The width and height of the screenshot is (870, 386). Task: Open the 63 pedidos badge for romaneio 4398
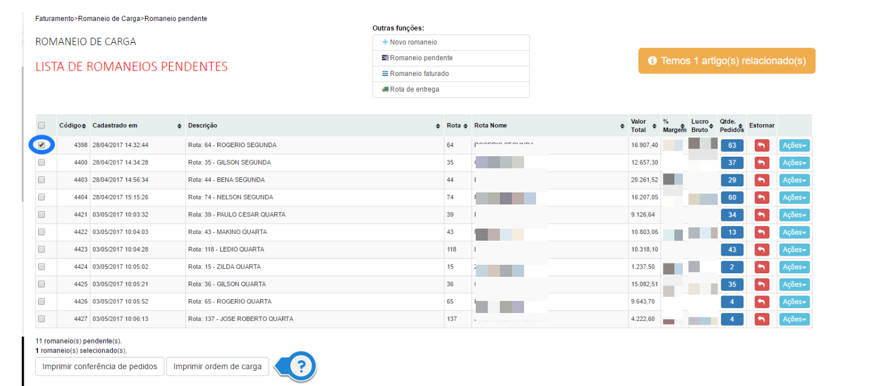732,145
